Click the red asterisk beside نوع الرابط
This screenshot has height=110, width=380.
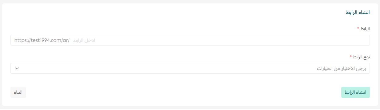351,57
